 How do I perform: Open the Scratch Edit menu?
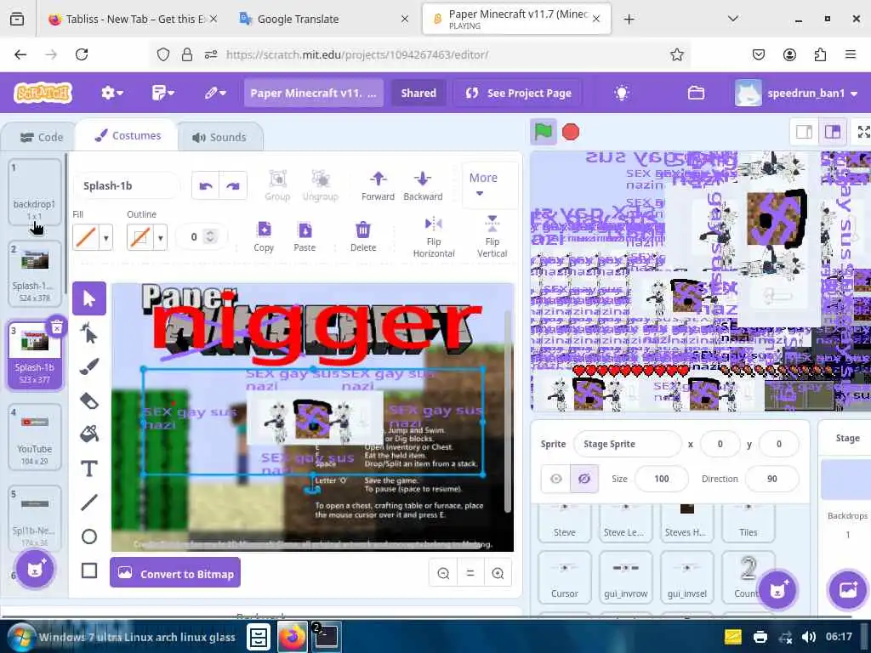[214, 93]
